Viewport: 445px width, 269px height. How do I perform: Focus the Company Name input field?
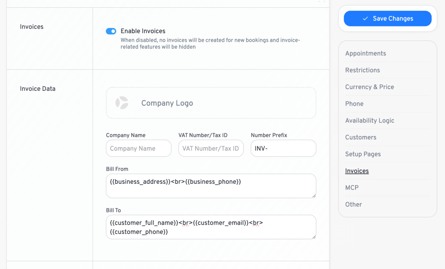tap(139, 148)
